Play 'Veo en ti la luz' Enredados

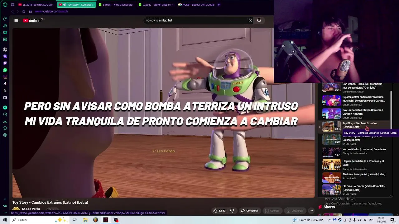(364, 149)
